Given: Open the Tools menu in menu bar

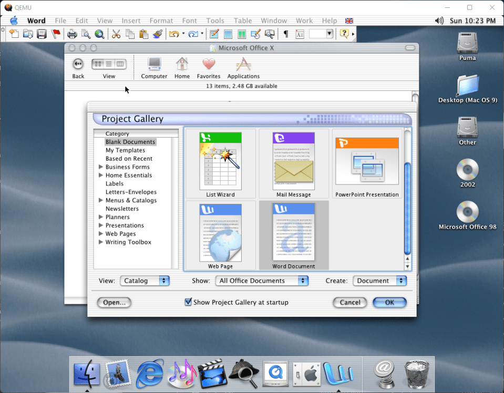Looking at the screenshot, I should click(x=215, y=20).
